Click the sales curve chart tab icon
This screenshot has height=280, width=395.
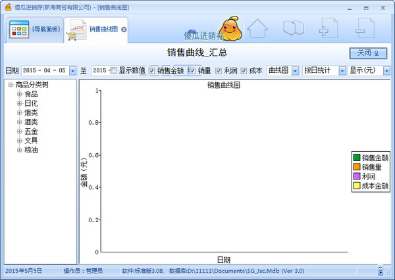(x=75, y=30)
